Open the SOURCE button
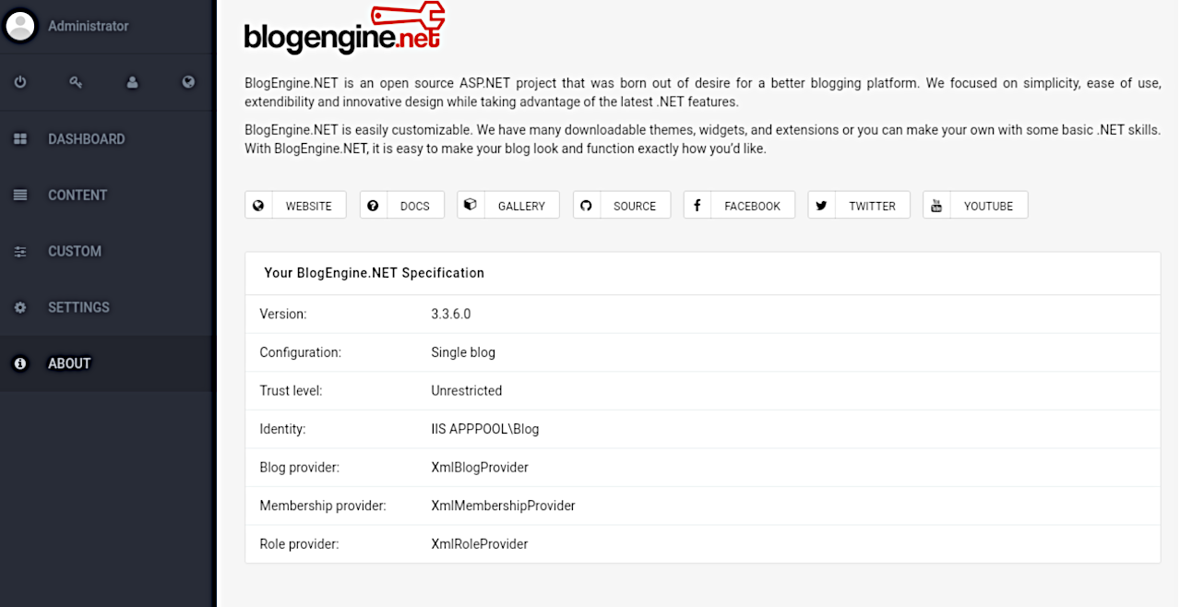Screen dimensions: 1180x607 622,205
